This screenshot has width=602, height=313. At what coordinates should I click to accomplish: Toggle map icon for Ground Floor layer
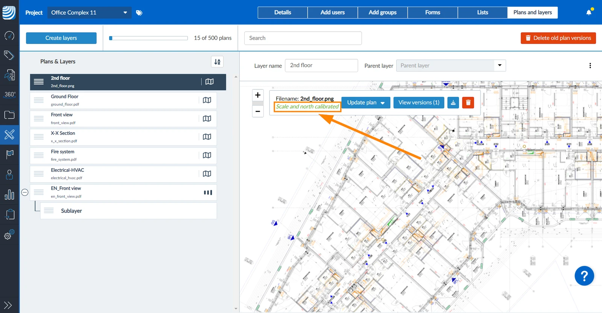(x=207, y=100)
